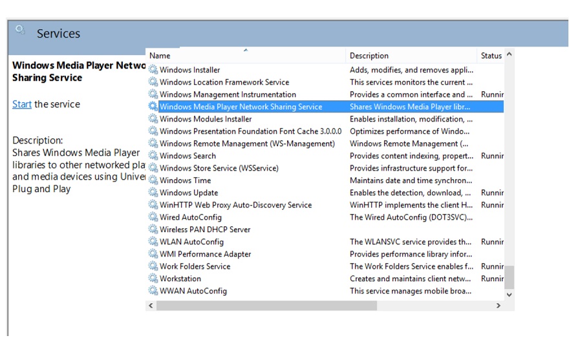Screen dimensions: 582x349
Task: Click Running status of Windows Update row
Action: pyautogui.click(x=492, y=193)
